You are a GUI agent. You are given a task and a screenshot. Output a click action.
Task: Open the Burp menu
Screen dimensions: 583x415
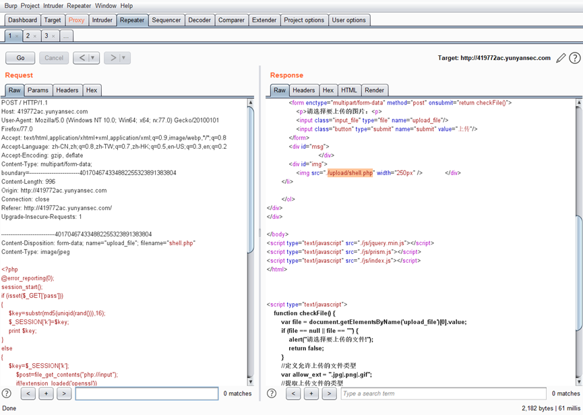point(11,5)
